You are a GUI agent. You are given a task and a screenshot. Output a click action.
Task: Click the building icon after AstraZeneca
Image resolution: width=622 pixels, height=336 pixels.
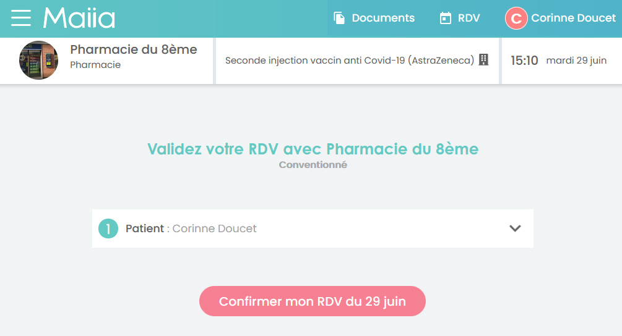coord(483,60)
